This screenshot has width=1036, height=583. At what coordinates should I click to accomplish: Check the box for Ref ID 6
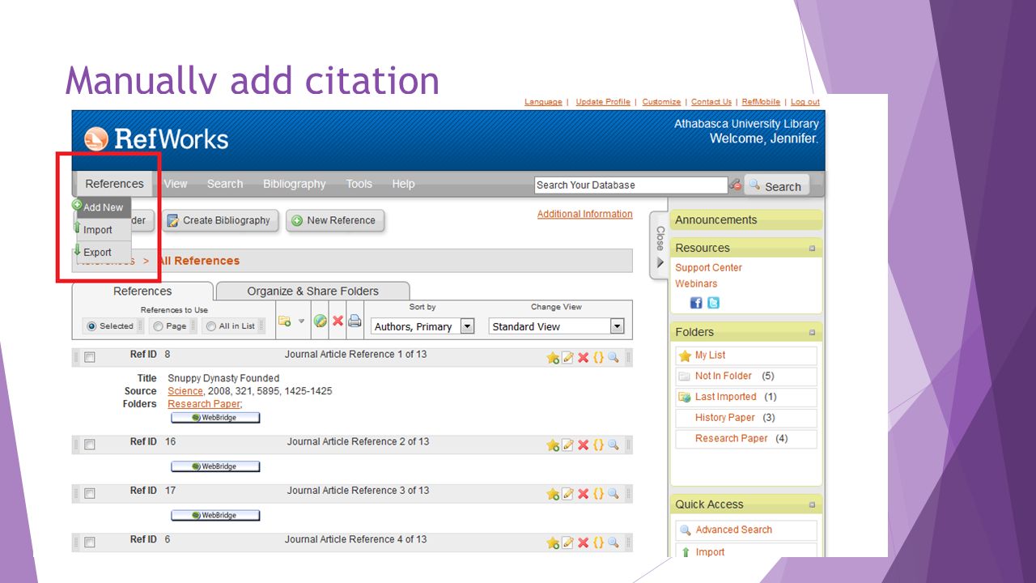90,543
